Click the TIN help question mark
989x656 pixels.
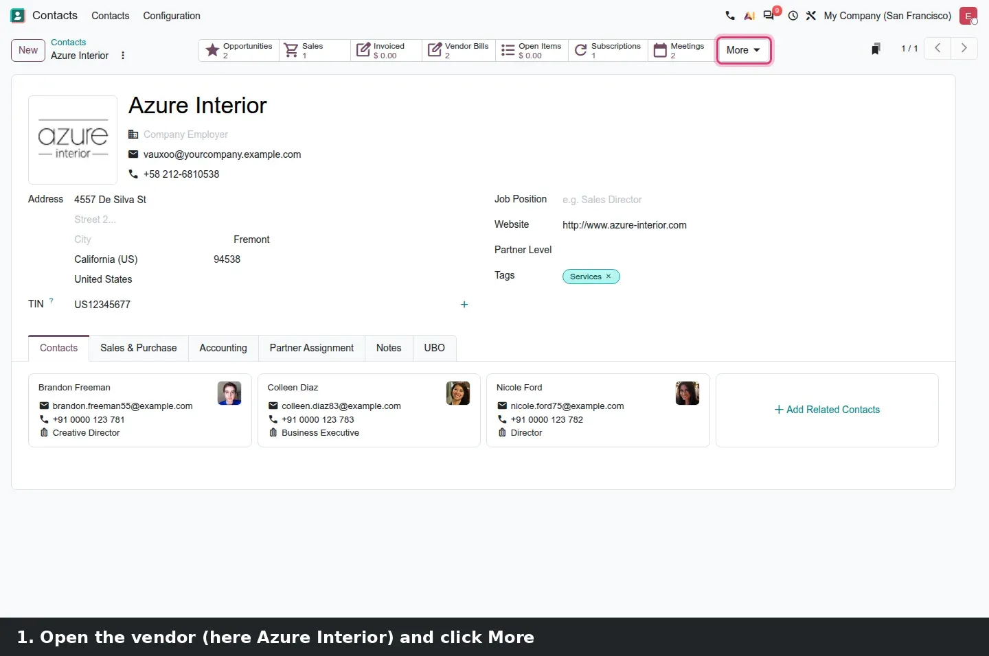(52, 301)
